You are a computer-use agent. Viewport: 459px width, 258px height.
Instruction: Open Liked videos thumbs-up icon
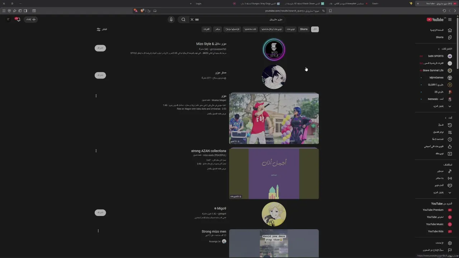pyautogui.click(x=450, y=146)
